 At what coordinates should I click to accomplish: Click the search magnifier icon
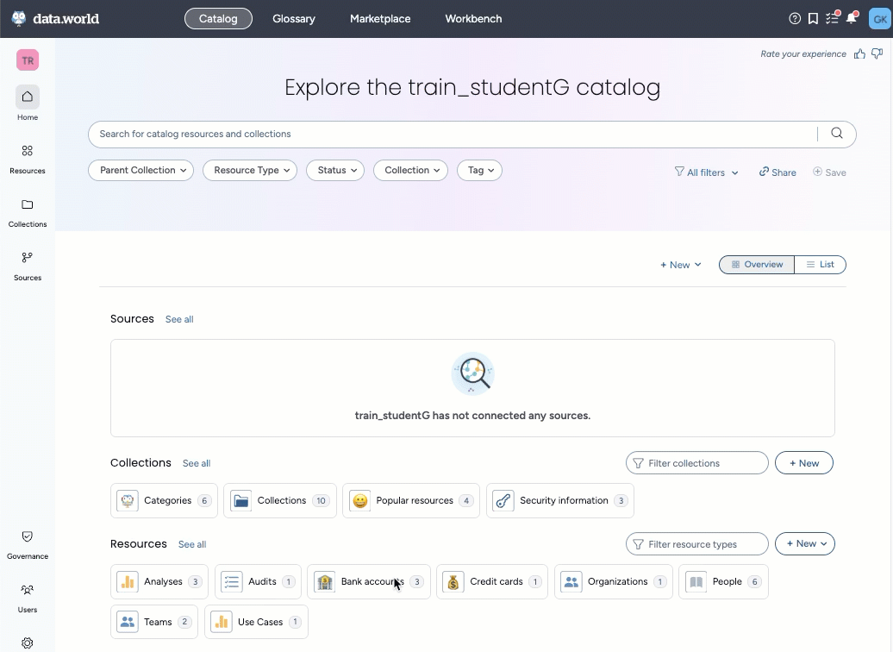[x=836, y=134]
